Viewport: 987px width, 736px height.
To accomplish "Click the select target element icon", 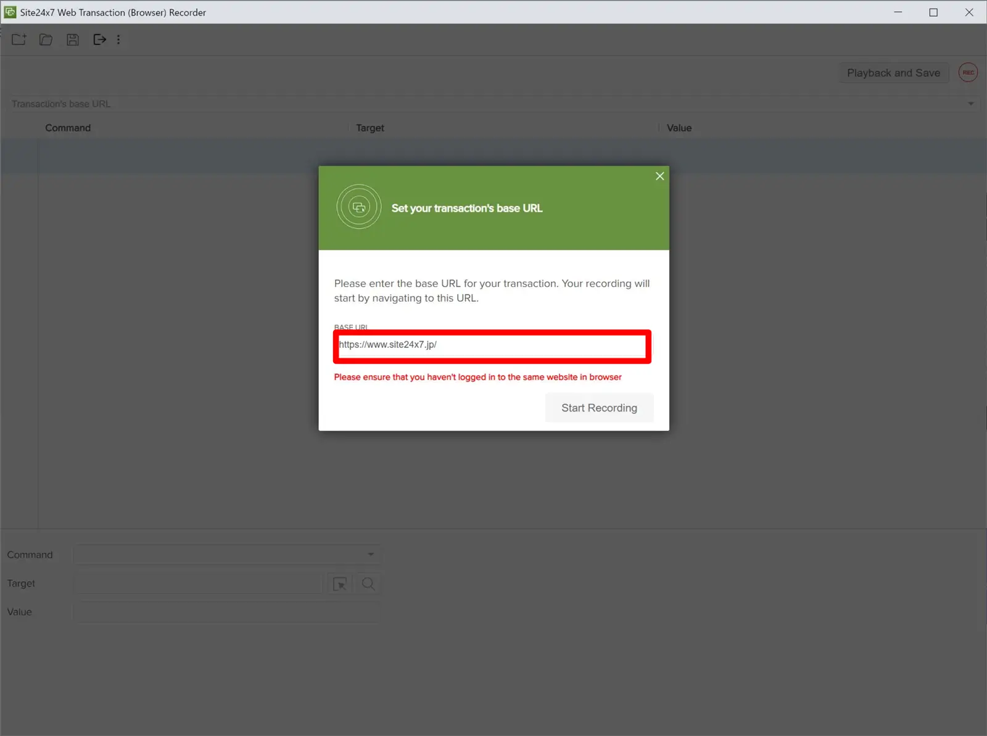I will point(340,584).
